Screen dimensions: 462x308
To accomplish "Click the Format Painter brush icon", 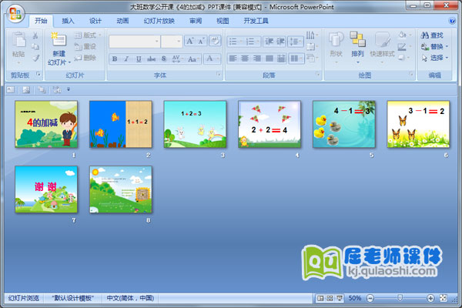I will pos(35,58).
